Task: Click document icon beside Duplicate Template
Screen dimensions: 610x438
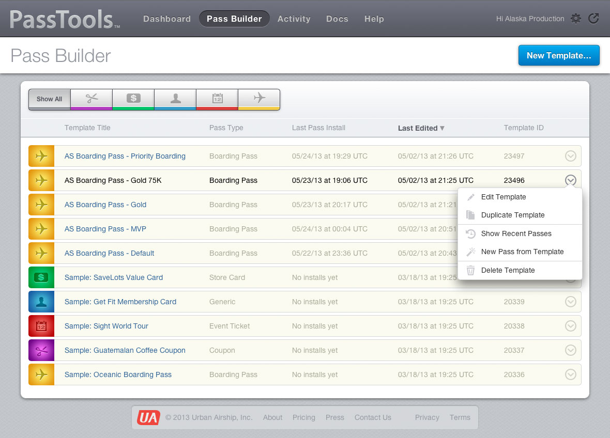Action: [471, 215]
